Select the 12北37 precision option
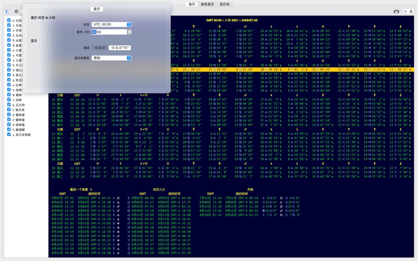 [x=100, y=48]
